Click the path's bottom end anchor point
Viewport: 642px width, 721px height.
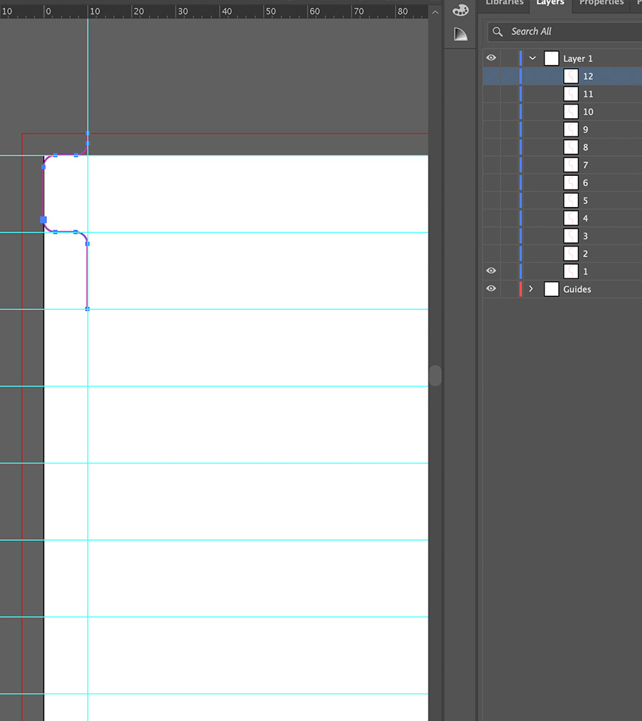87,309
